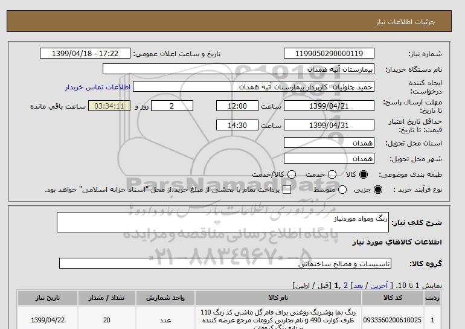This screenshot has height=329, width=465.
Task: Toggle the اسناد خزانه اسلامی payment checkbox
Action: point(287,190)
